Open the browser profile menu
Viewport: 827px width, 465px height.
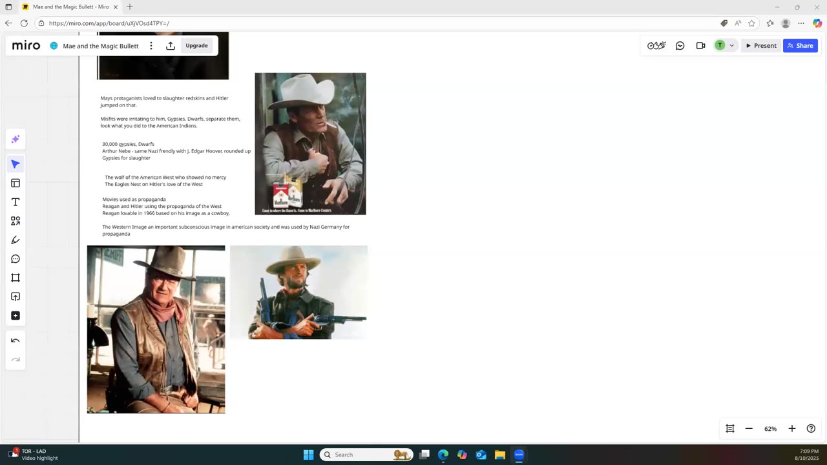click(786, 23)
